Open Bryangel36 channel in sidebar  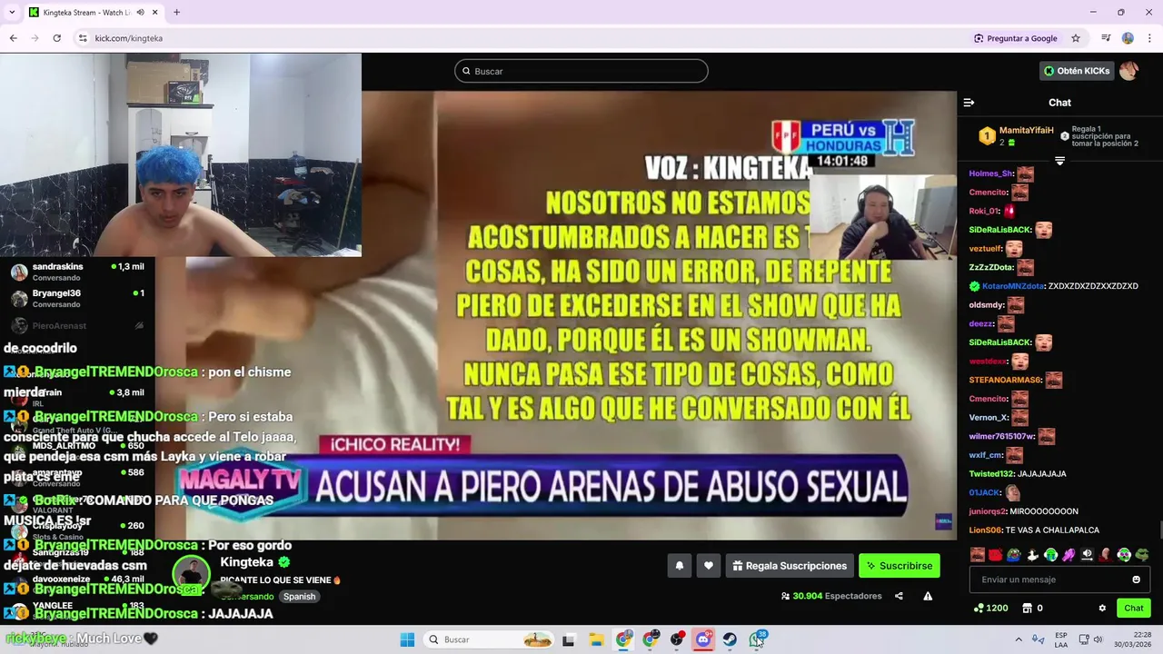point(77,299)
